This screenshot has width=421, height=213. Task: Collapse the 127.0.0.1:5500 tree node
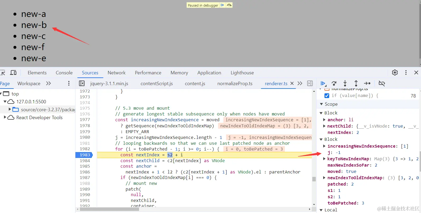pos(5,101)
